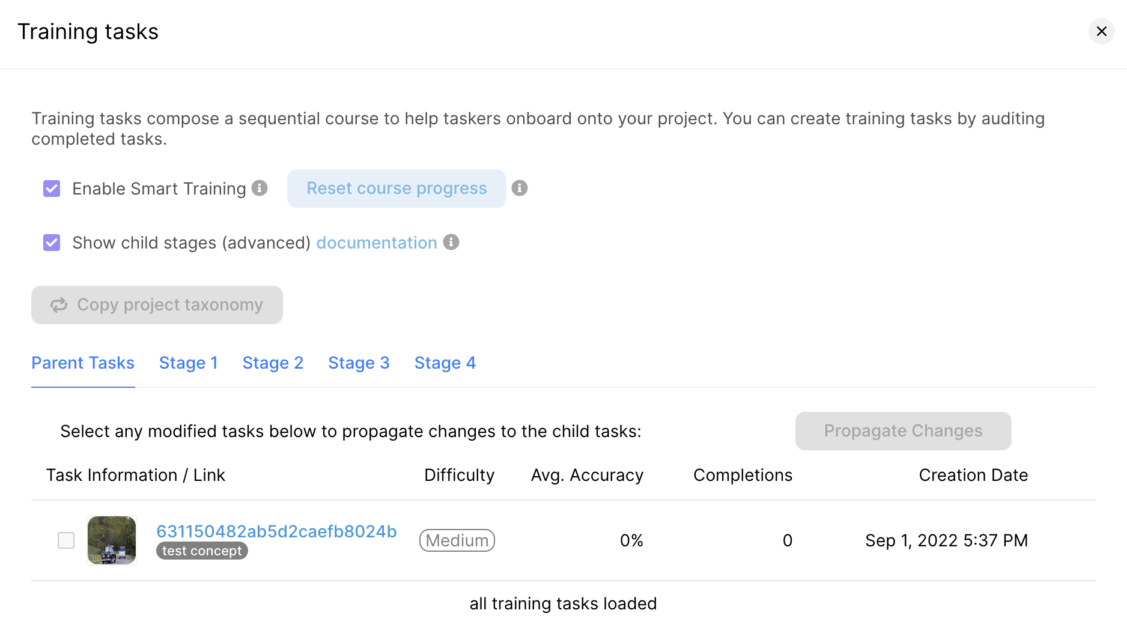Open the Stage 2 tab
The width and height of the screenshot is (1127, 634).
[x=273, y=363]
